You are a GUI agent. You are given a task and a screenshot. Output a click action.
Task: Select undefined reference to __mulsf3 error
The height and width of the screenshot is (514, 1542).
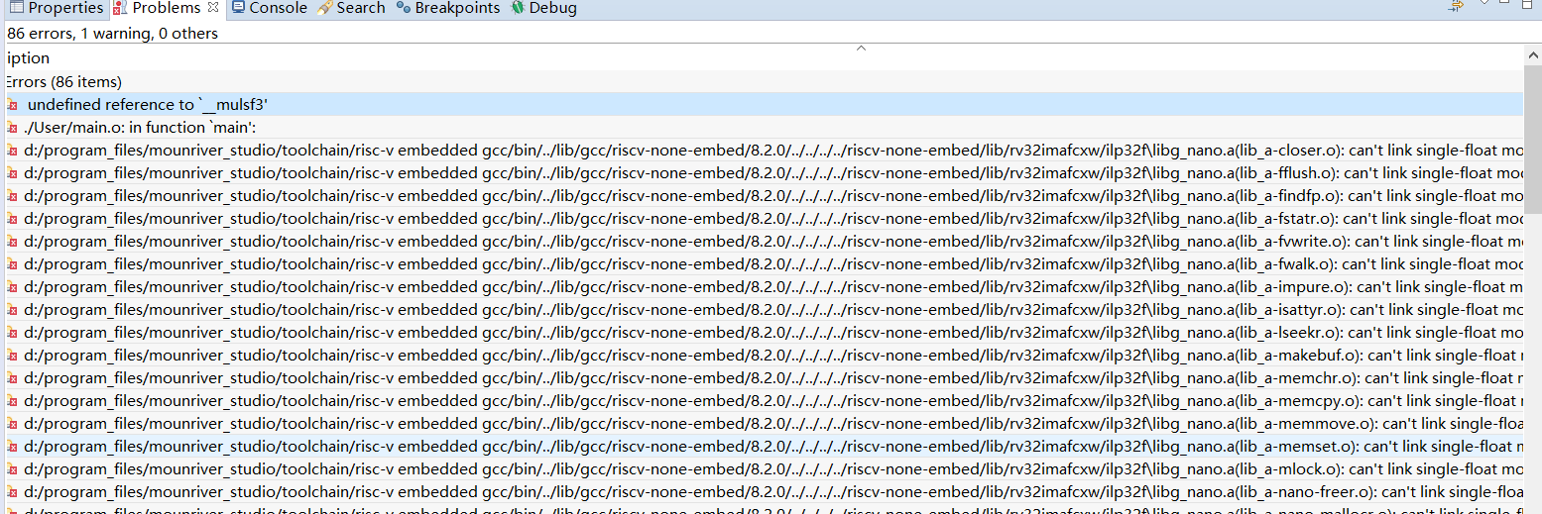pos(147,104)
